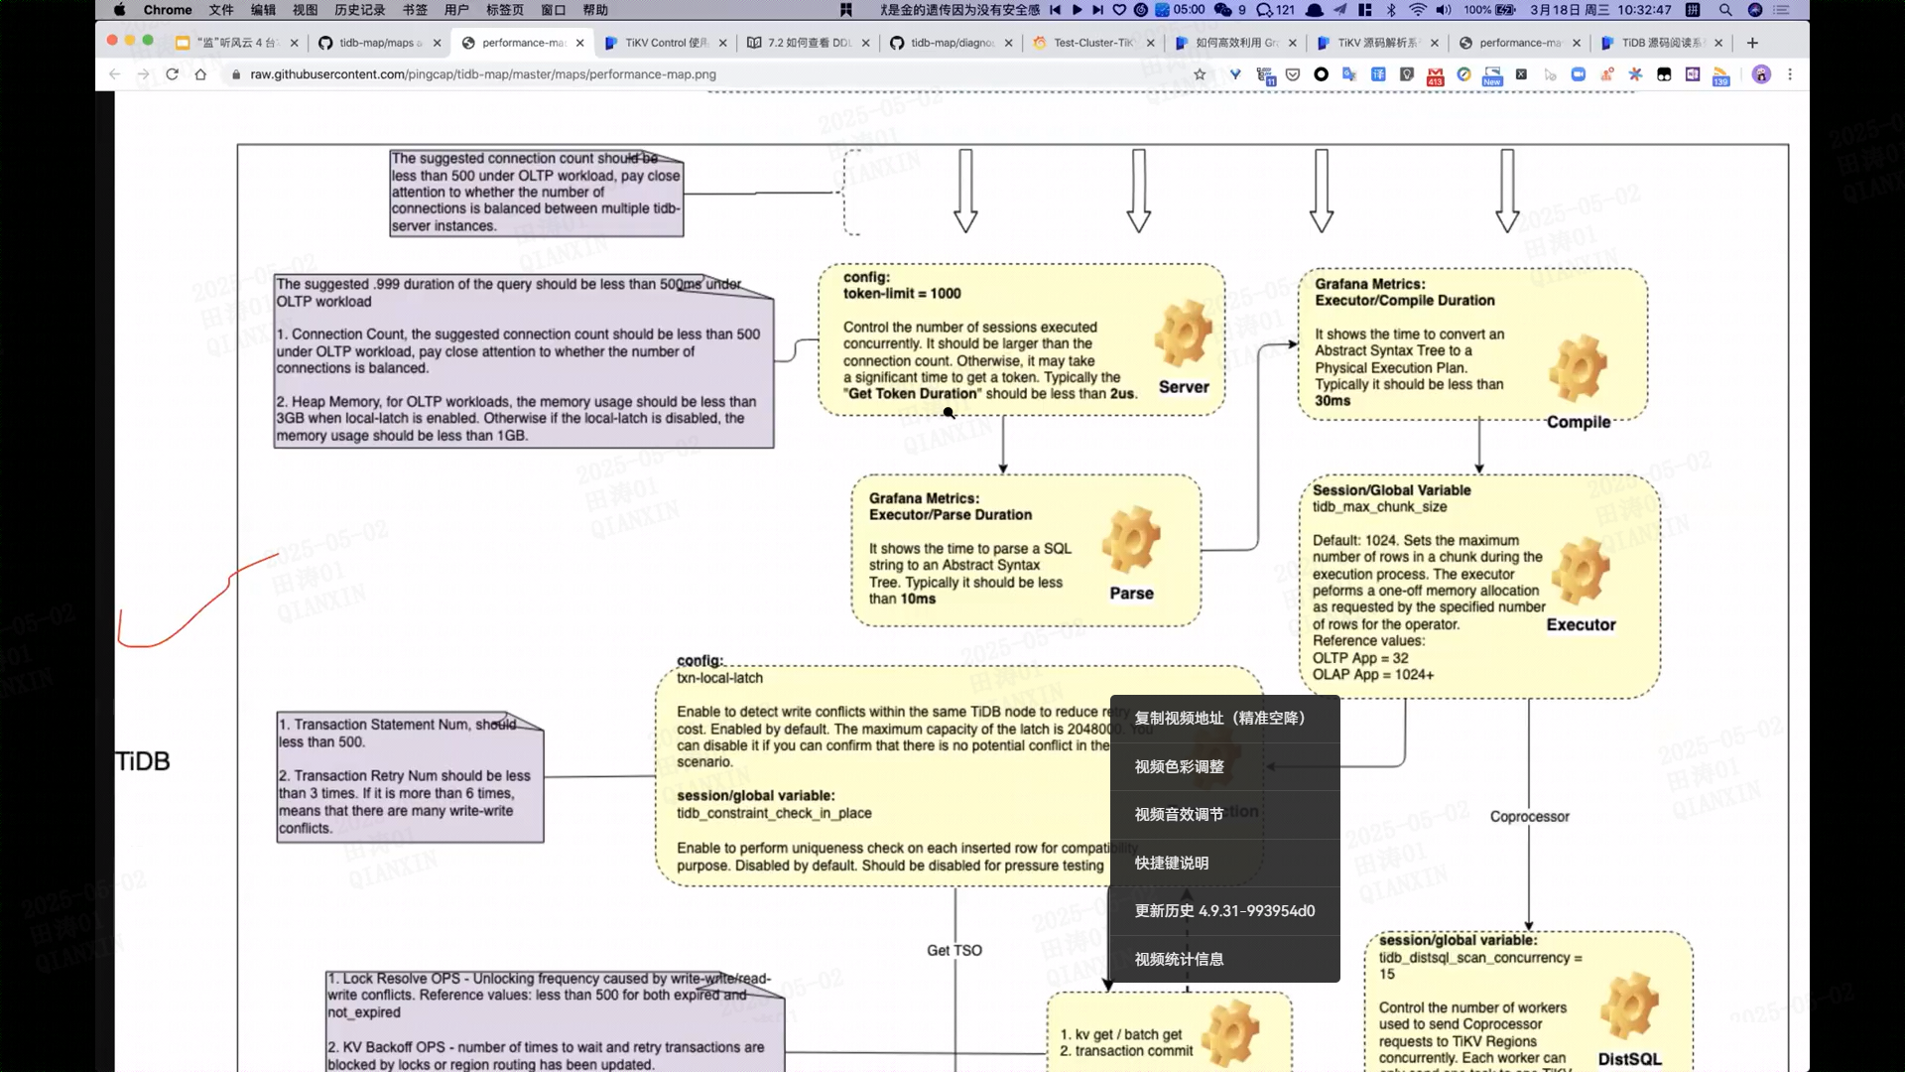Choose 复制视频地址（精准空降） menu entry

pos(1220,718)
